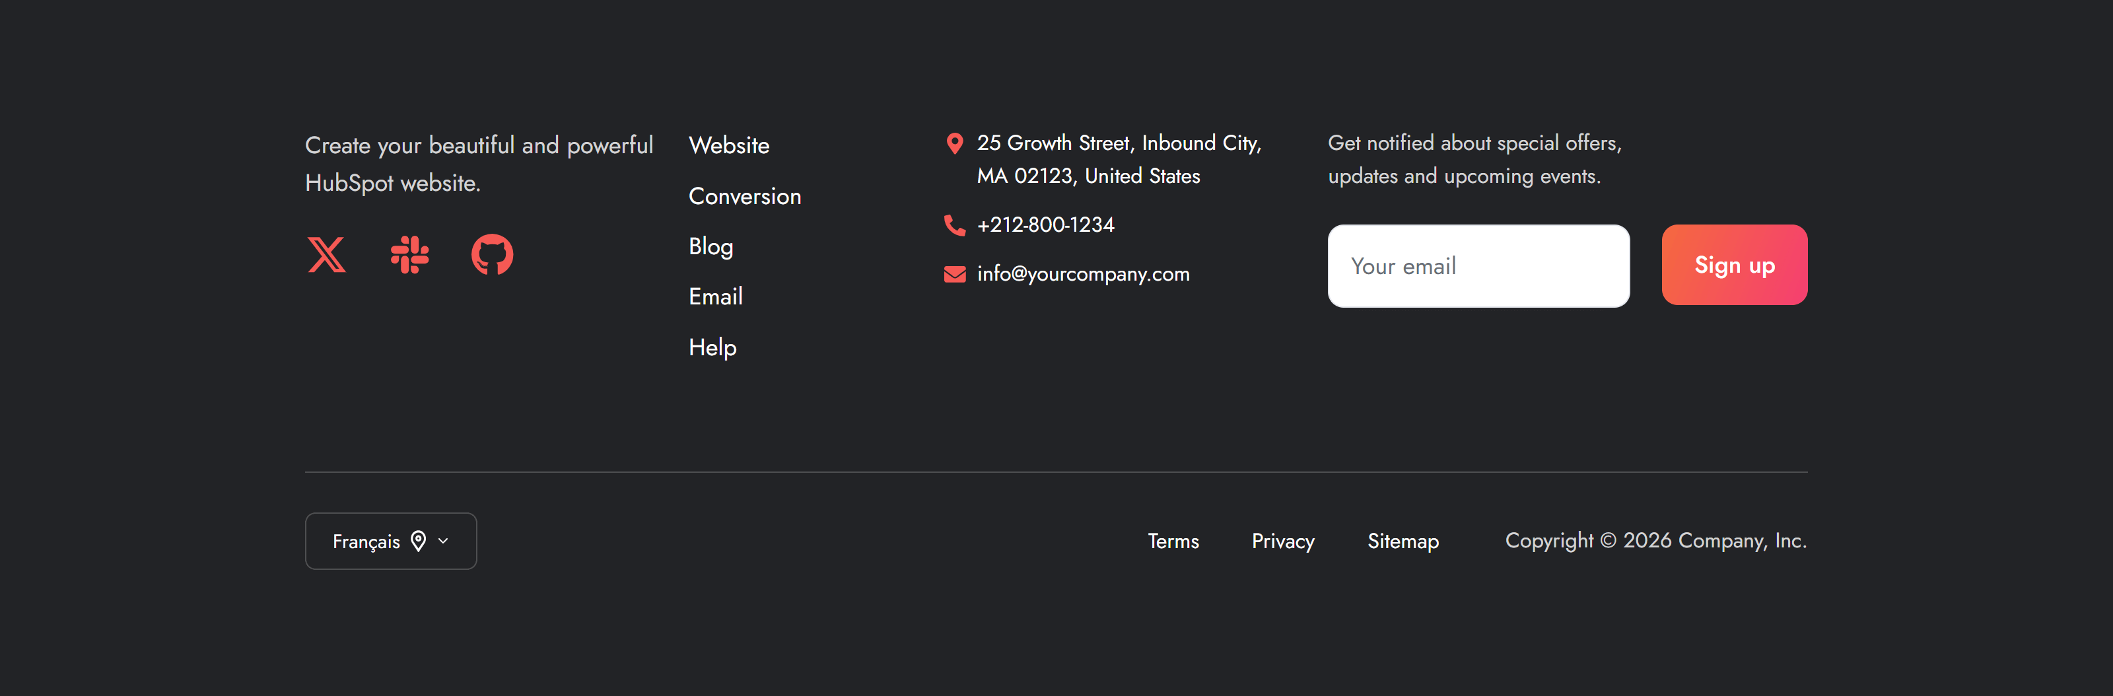Click the phone handset icon
Screen dimensions: 2113x696
(954, 225)
